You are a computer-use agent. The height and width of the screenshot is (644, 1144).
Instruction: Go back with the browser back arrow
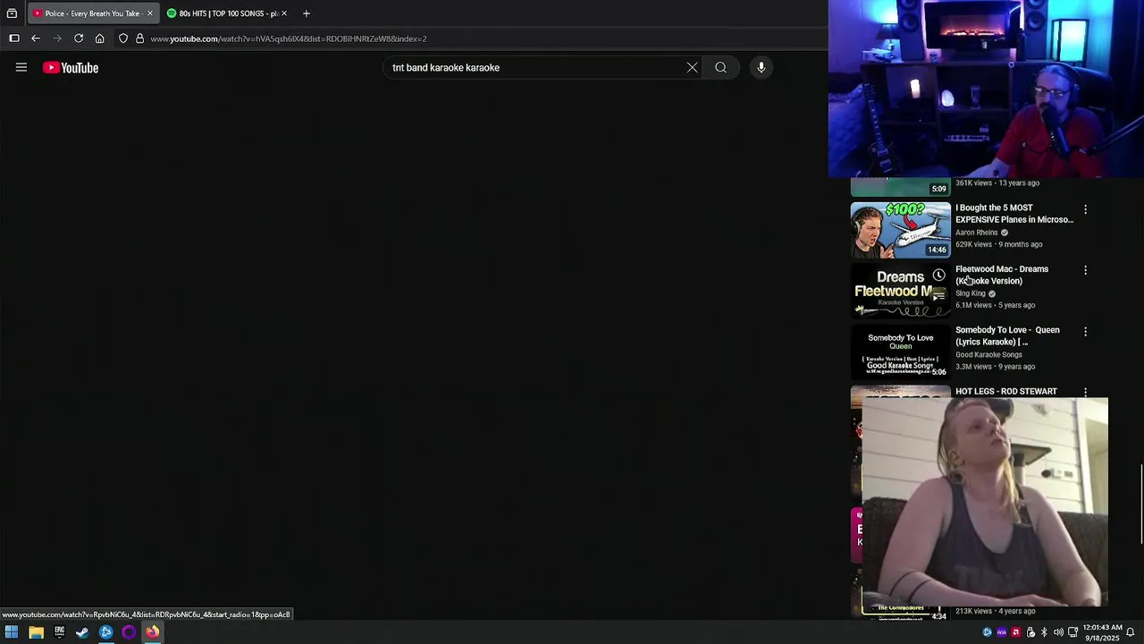[x=36, y=38]
